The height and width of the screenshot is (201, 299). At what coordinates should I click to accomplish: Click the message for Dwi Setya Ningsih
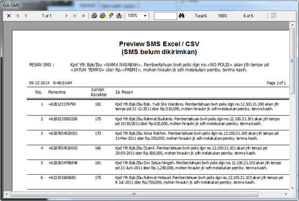point(198,165)
